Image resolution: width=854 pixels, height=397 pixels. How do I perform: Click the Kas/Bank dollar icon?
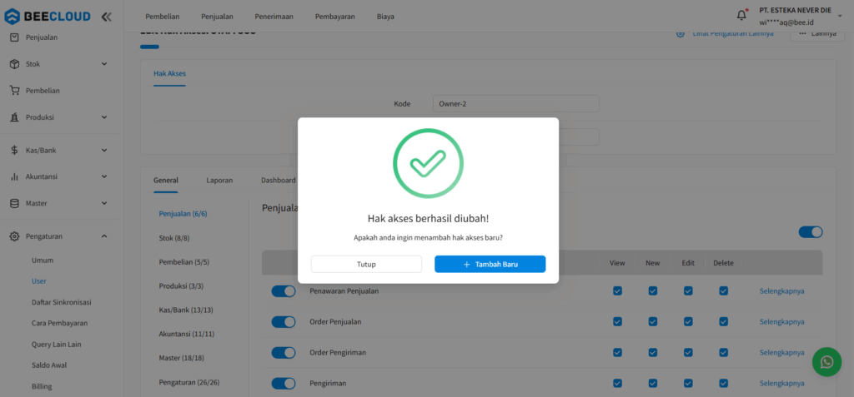(x=15, y=151)
